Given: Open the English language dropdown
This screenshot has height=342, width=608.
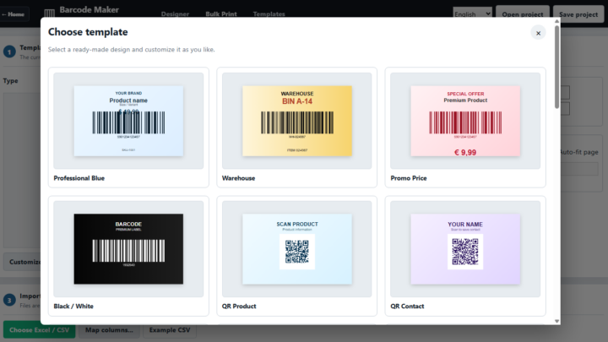Looking at the screenshot, I should [472, 14].
